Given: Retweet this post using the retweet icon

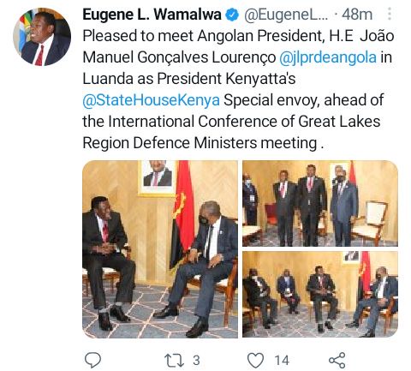Looking at the screenshot, I should point(174,361).
